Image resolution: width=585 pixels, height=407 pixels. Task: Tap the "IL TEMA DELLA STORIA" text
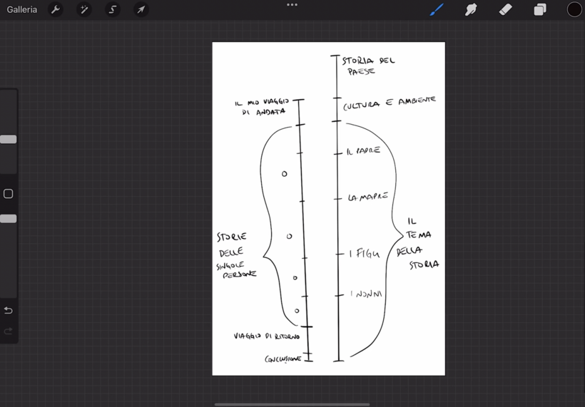(x=418, y=243)
